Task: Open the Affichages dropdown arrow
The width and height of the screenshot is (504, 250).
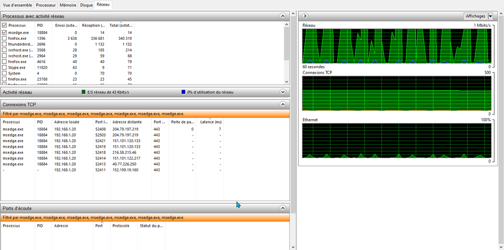Action: coord(490,16)
